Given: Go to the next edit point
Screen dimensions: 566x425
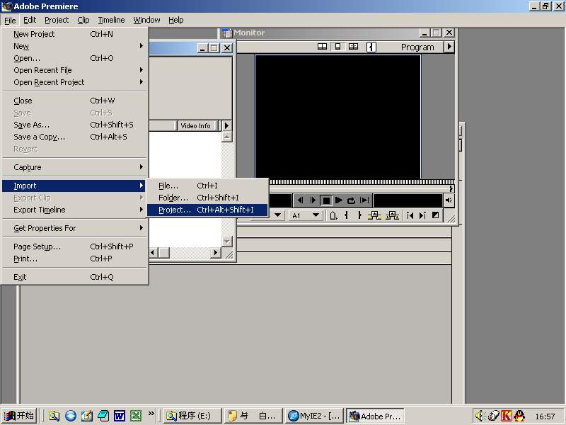Looking at the screenshot, I should click(x=422, y=215).
